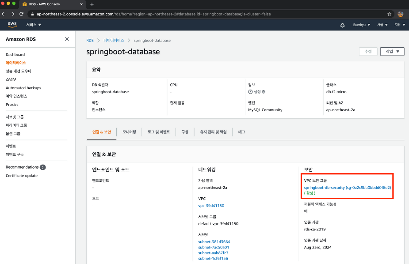Open 예약 인스턴스 in sidebar
This screenshot has width=409, height=264.
coord(16,96)
